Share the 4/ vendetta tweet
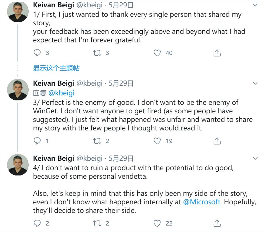This screenshot has height=232, width=265. (x=217, y=223)
